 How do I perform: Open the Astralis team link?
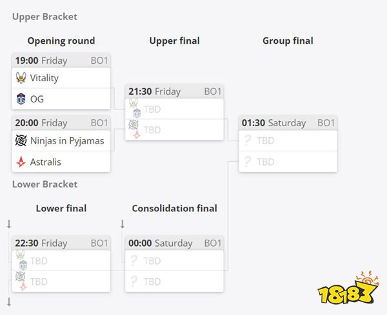point(45,162)
